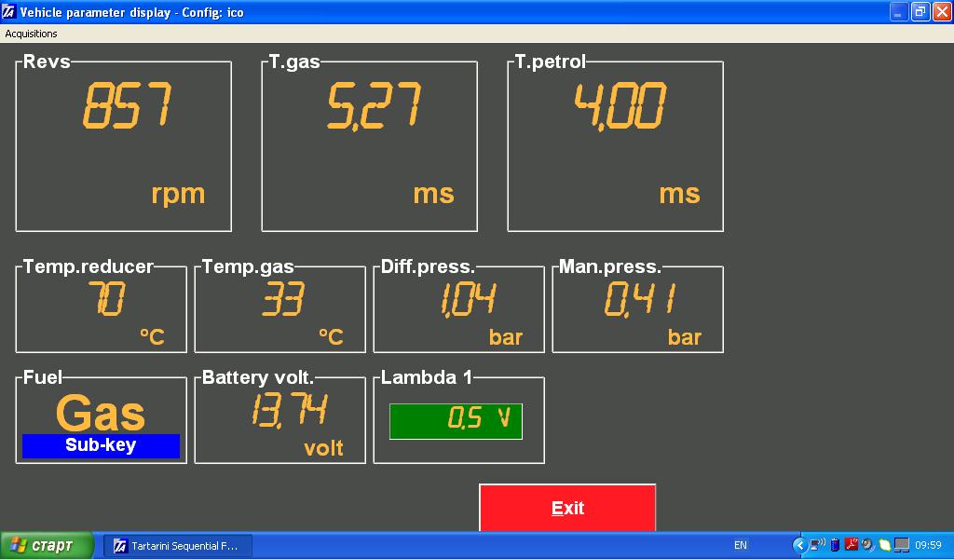The width and height of the screenshot is (954, 559).
Task: Click the wireless network tray icon
Action: (x=816, y=545)
